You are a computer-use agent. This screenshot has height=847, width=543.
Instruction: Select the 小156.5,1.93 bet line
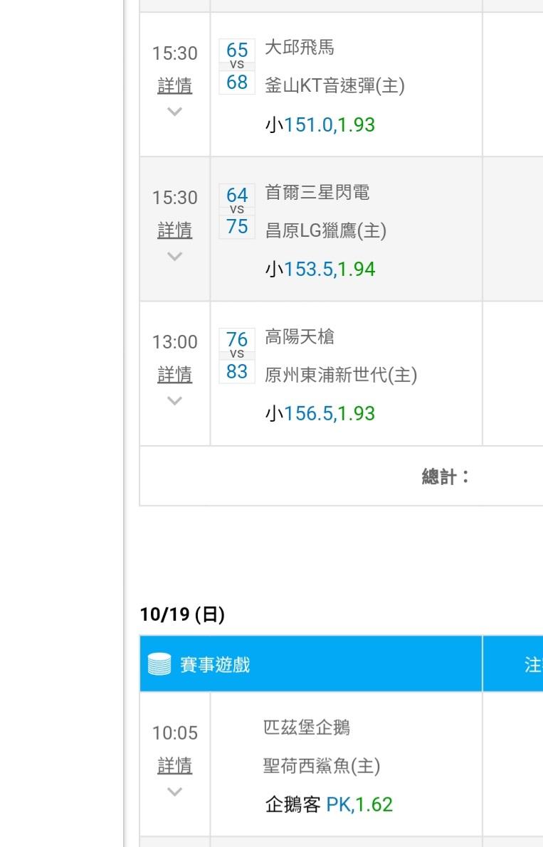click(320, 414)
